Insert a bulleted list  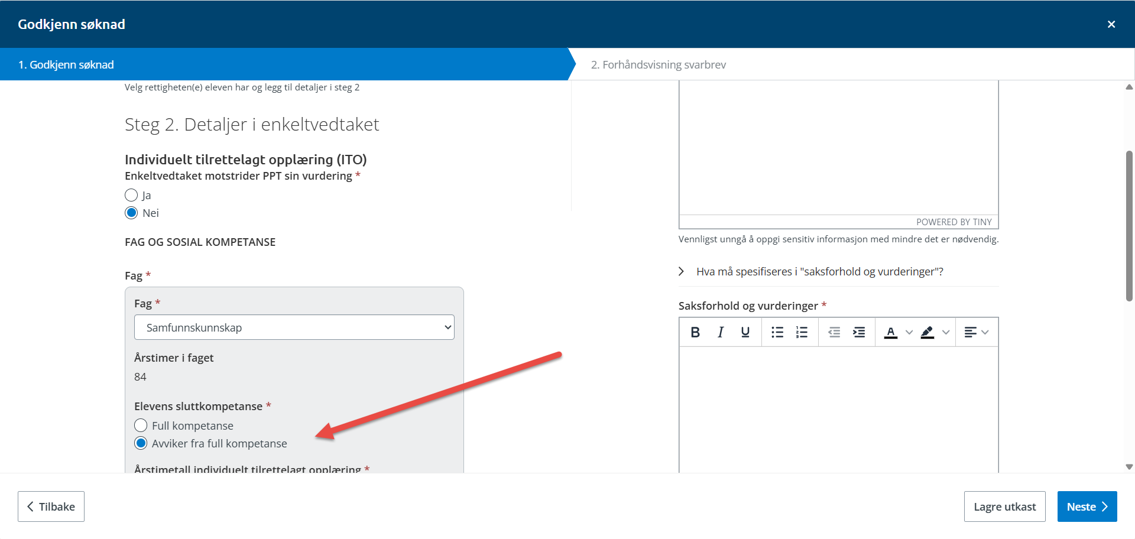click(x=777, y=332)
